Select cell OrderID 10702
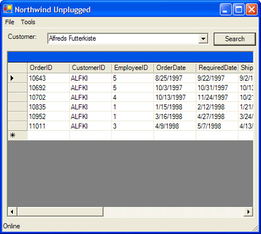The image size is (261, 234). (x=48, y=97)
